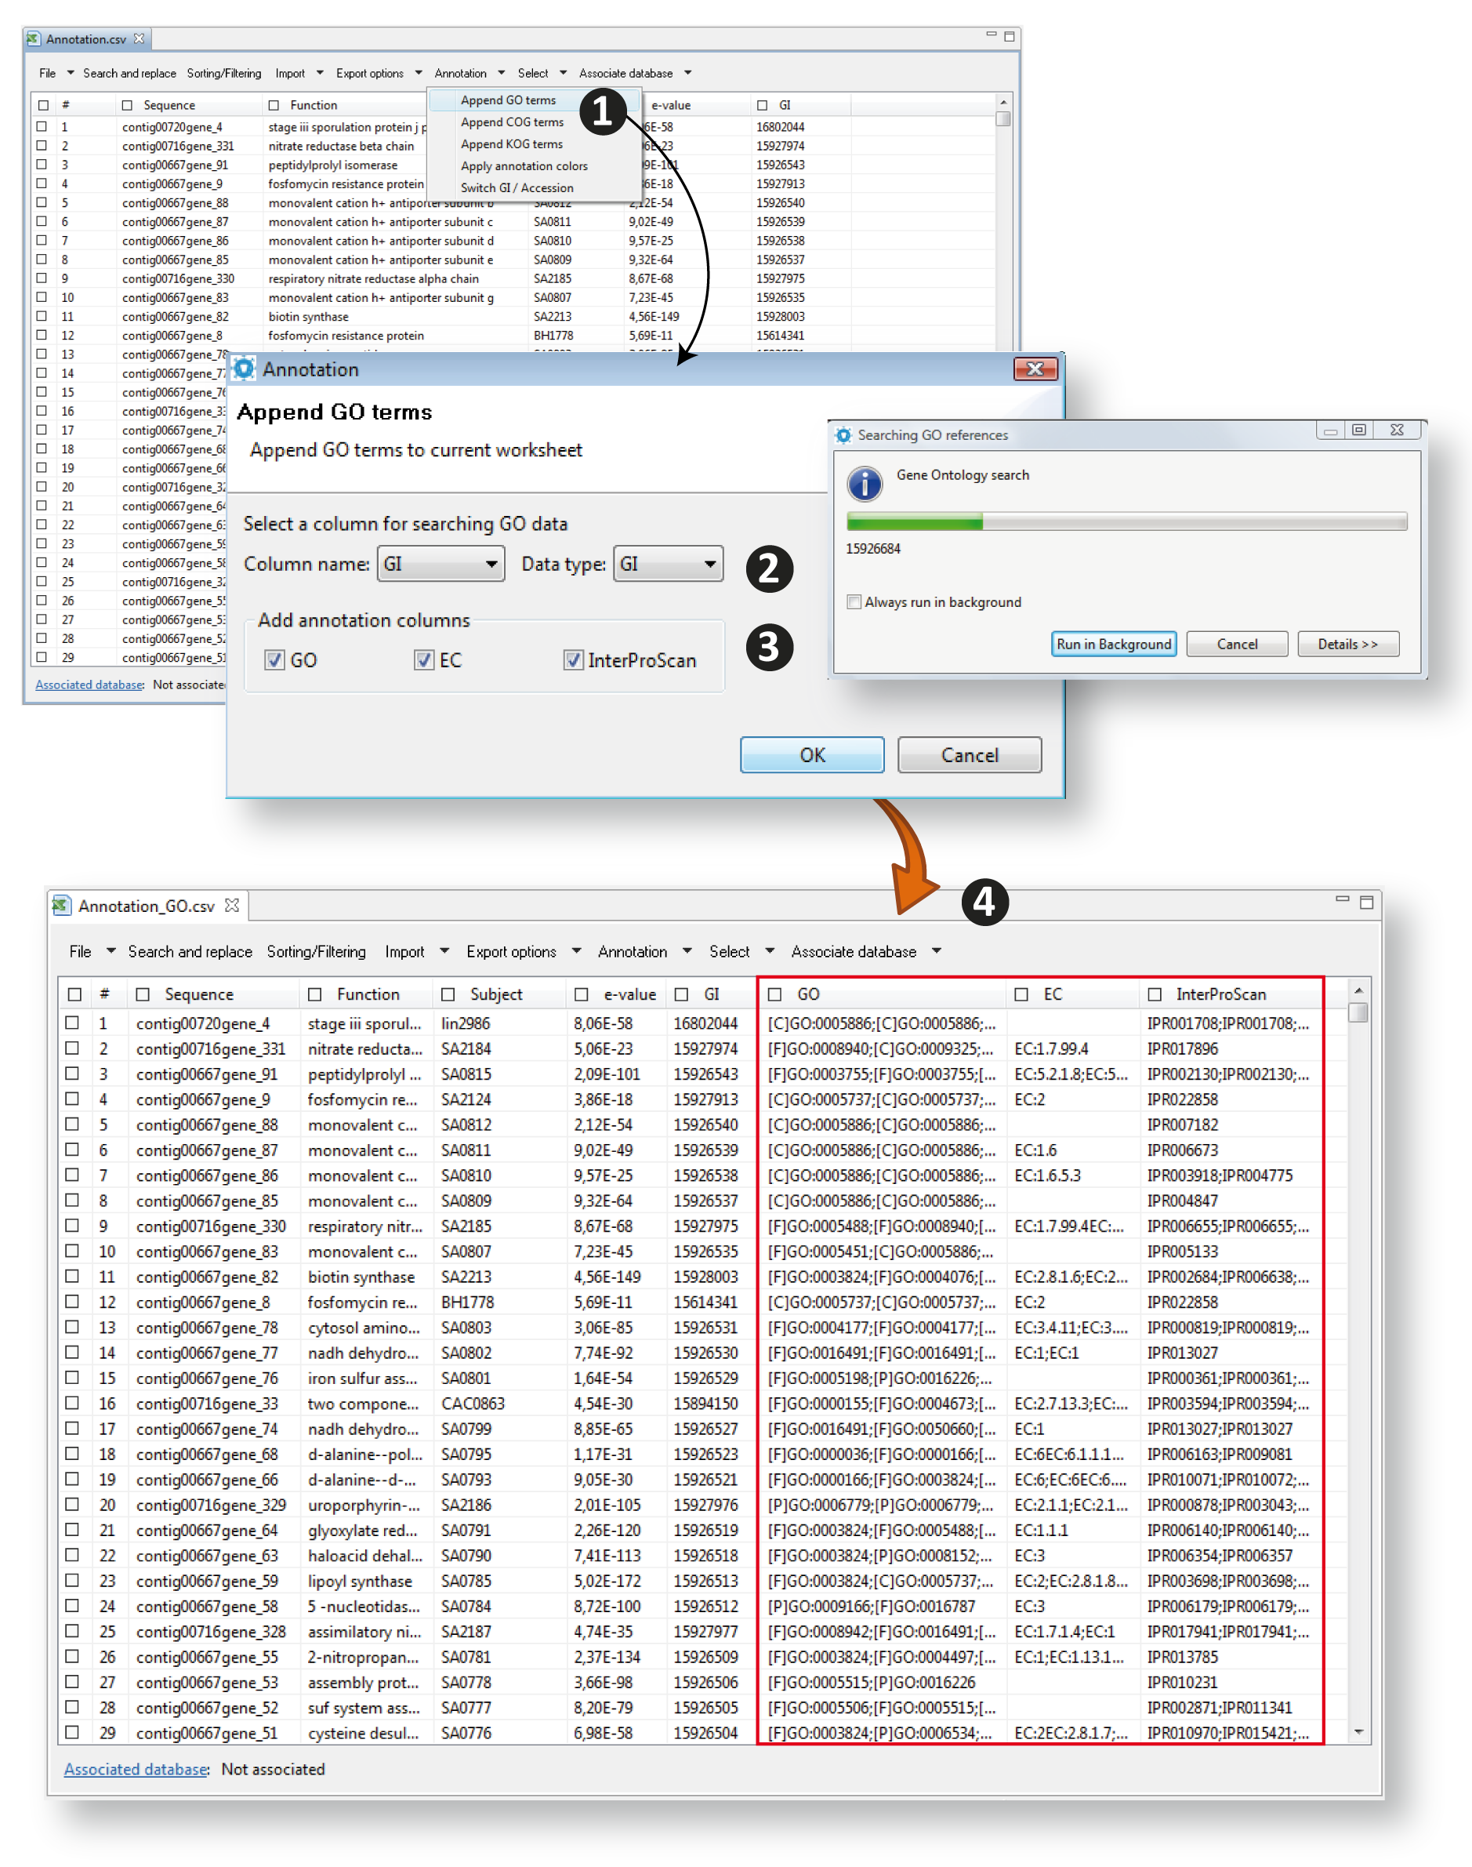Close the Annotation dialog with red X
The height and width of the screenshot is (1867, 1472).
coord(1034,369)
